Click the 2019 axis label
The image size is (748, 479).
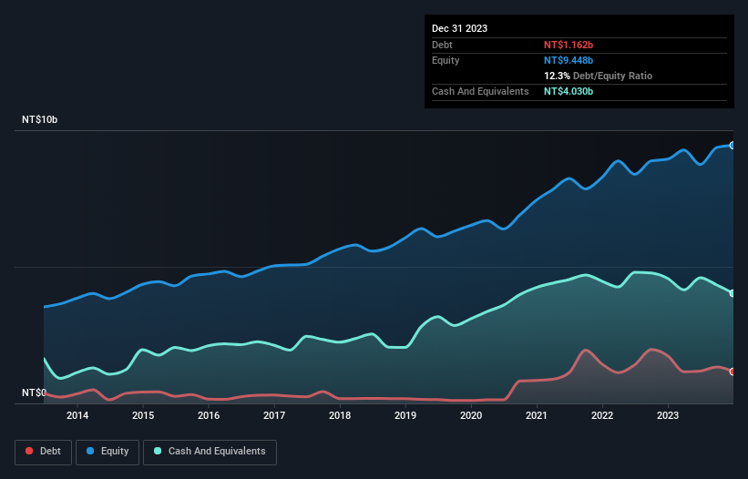click(405, 415)
